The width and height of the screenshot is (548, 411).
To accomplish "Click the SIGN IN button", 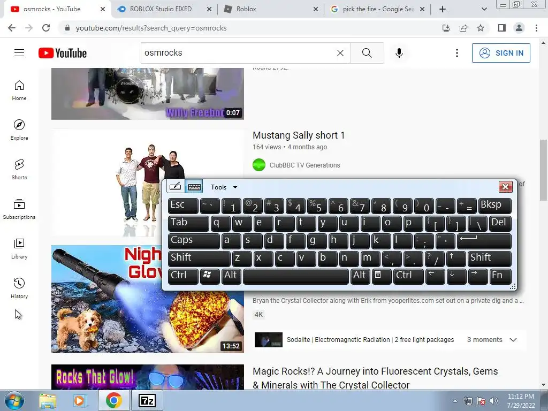I will coord(501,53).
